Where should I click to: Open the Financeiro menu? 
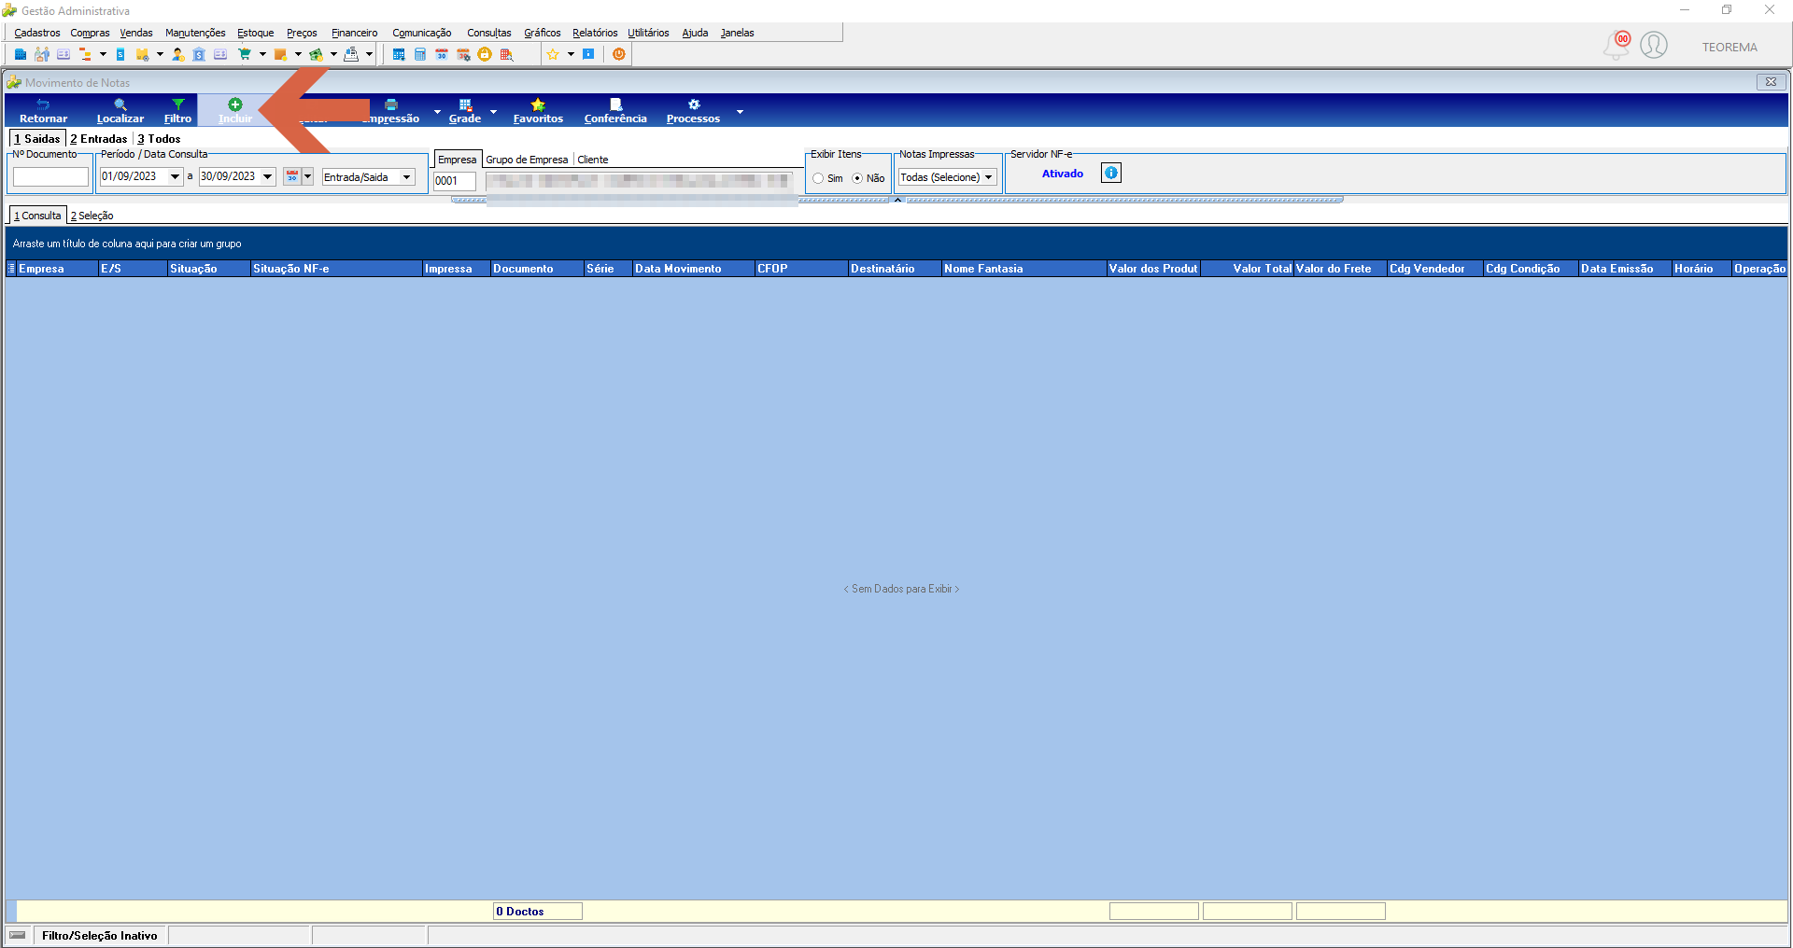(355, 33)
